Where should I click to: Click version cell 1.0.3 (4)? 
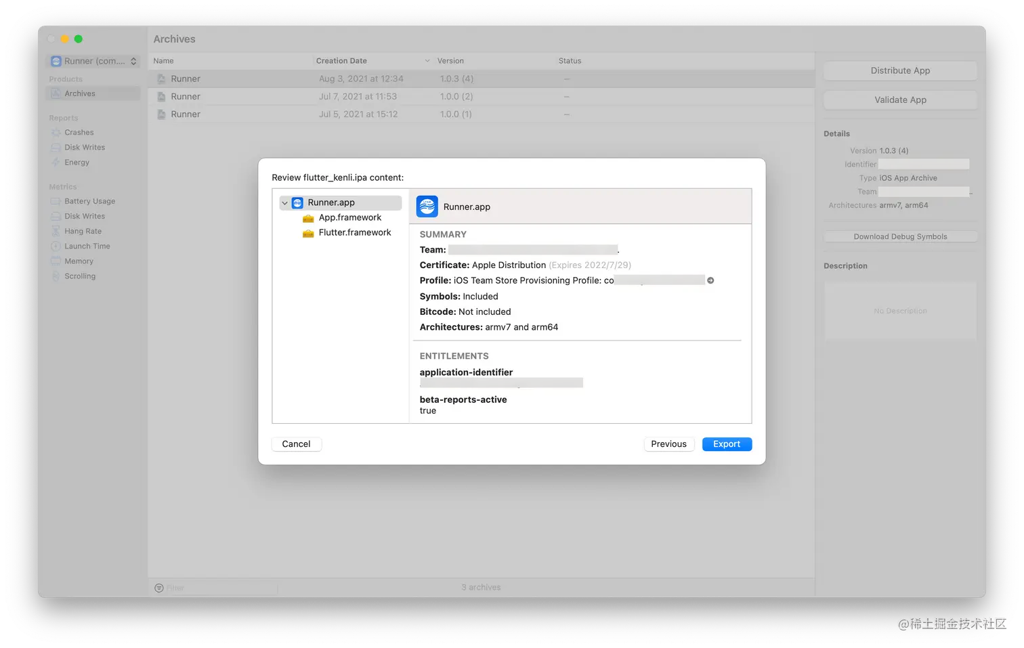(457, 79)
